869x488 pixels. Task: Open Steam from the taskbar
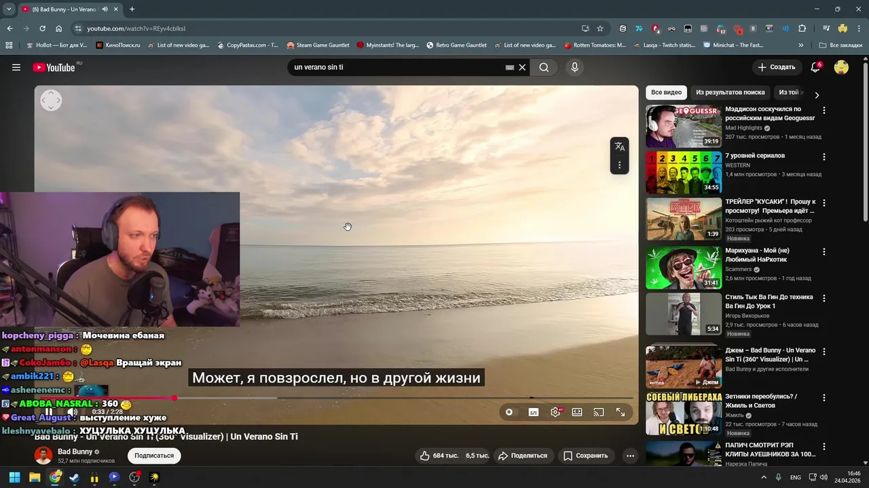(x=75, y=477)
